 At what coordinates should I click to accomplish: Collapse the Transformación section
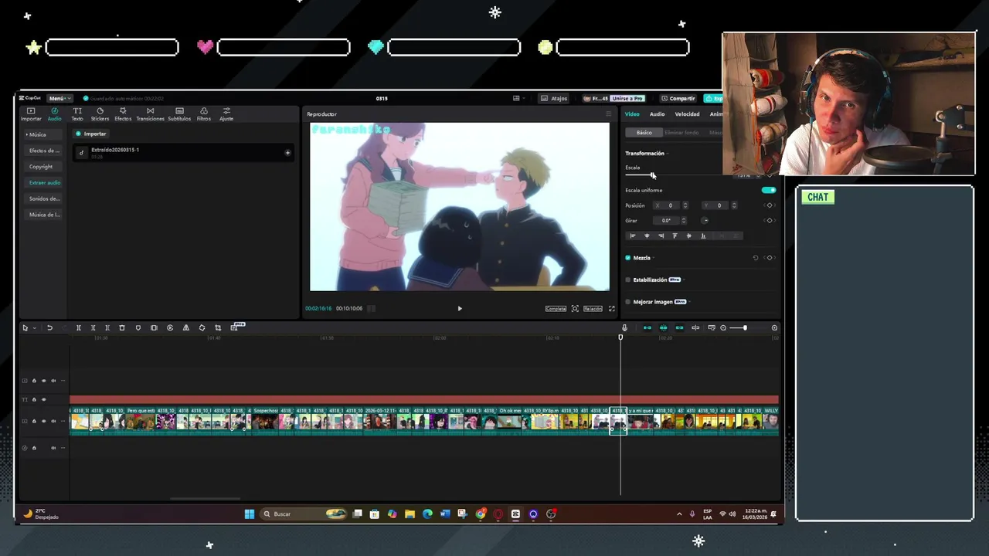click(x=668, y=154)
